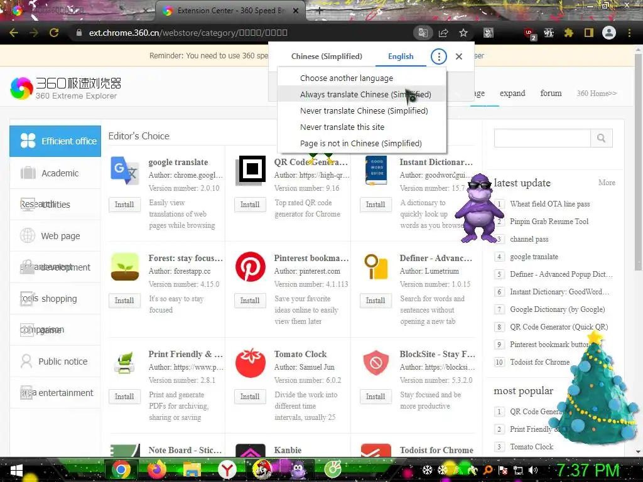Open the extensions puzzle icon
This screenshot has height=482, width=643.
coord(568,33)
